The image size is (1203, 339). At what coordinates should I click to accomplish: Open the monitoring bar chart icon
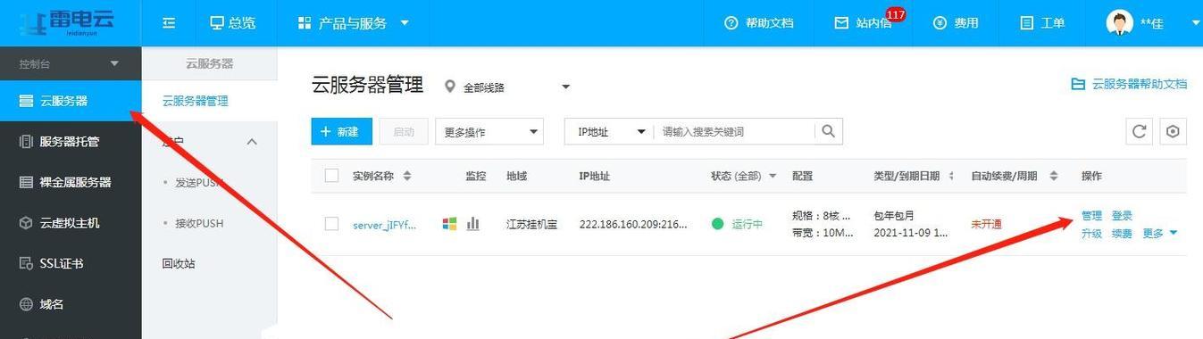[x=473, y=224]
